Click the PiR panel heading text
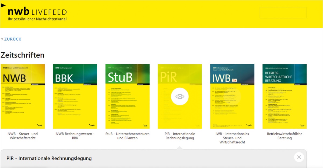 (49, 158)
